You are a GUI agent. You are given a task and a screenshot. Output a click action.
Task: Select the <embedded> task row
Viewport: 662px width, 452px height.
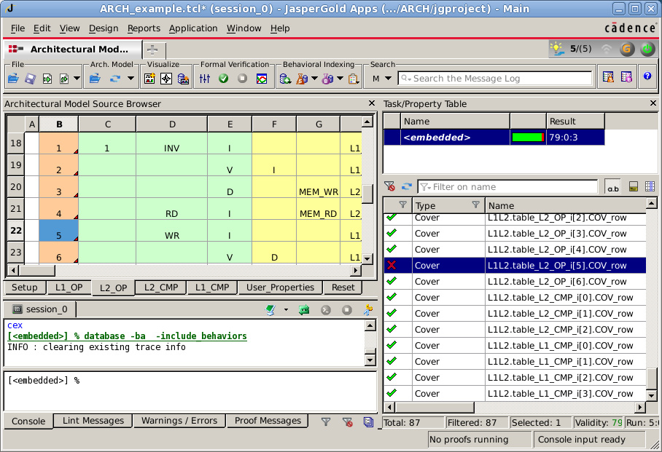coord(494,138)
